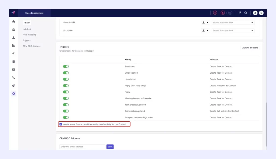
Task: Open Cadences paper plane icon in sidebar
Action: 13,53
